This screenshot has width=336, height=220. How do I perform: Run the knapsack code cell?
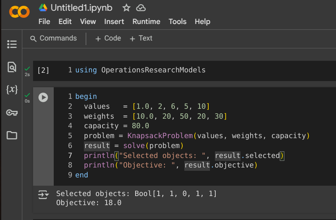[x=43, y=97]
